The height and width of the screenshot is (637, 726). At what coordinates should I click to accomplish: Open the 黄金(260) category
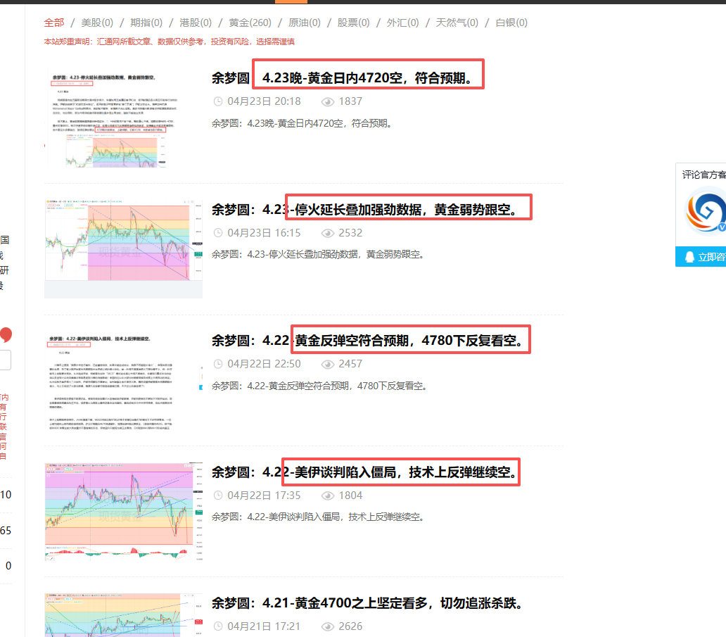(250, 23)
